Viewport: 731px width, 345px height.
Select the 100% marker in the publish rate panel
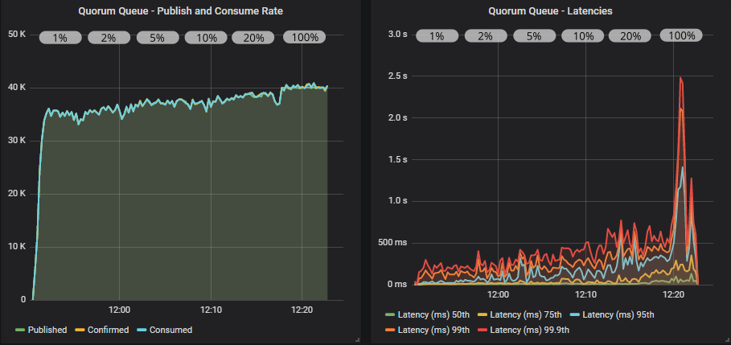305,38
